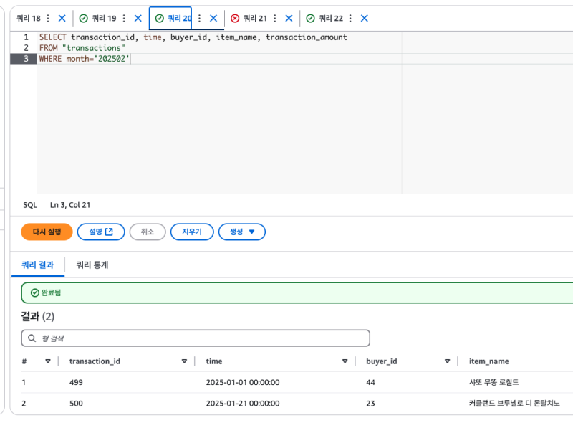This screenshot has height=433, width=573.
Task: Close the 쿼리 21 tab
Action: point(289,19)
